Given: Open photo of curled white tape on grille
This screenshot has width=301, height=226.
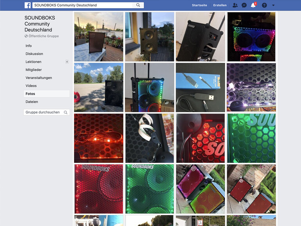Looking at the screenshot, I should 150,138.
